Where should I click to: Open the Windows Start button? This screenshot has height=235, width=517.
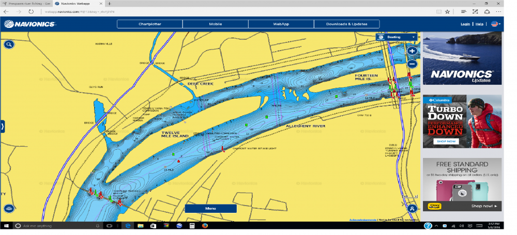(x=6, y=226)
